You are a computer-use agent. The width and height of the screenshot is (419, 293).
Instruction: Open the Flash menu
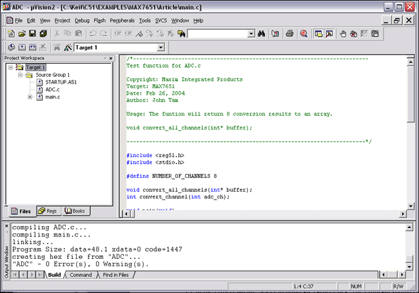100,21
